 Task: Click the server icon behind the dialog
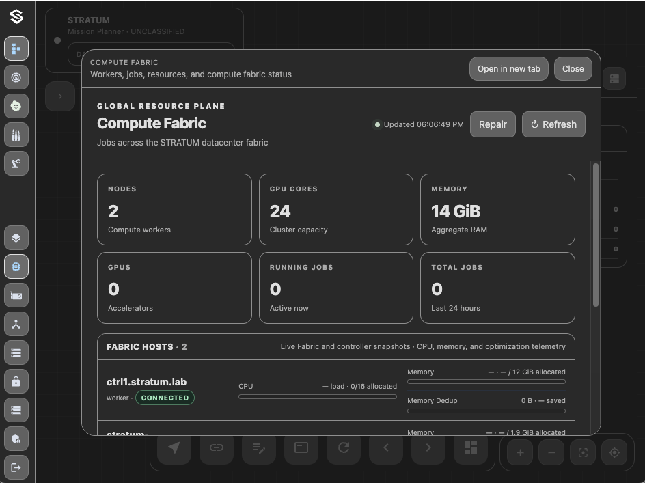click(x=614, y=79)
